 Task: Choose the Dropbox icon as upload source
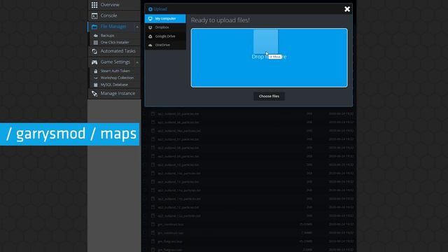coord(150,27)
